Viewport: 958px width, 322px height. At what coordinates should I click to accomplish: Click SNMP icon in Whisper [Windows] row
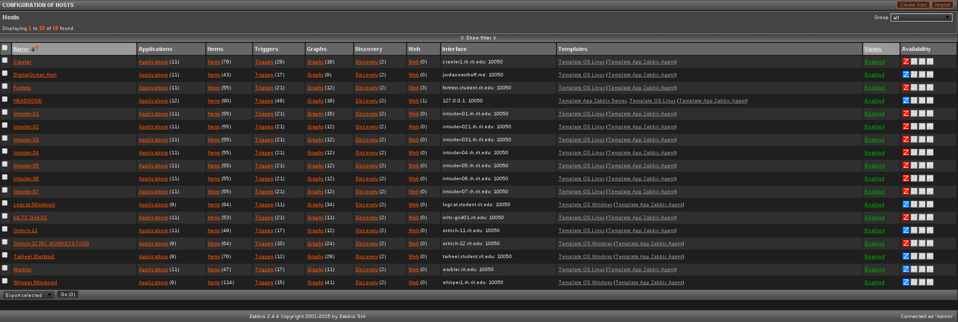point(914,283)
